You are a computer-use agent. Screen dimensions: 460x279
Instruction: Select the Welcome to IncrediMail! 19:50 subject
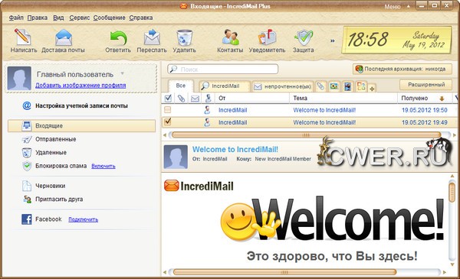coord(324,110)
